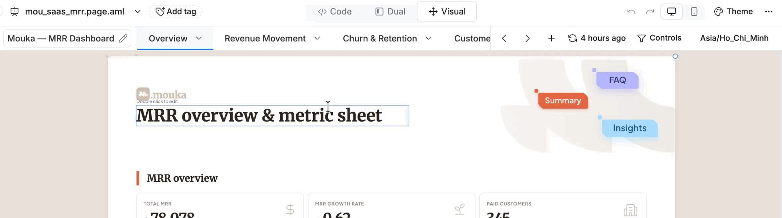Viewport: 782px width, 218px height.
Task: Open the Theme settings
Action: point(733,12)
